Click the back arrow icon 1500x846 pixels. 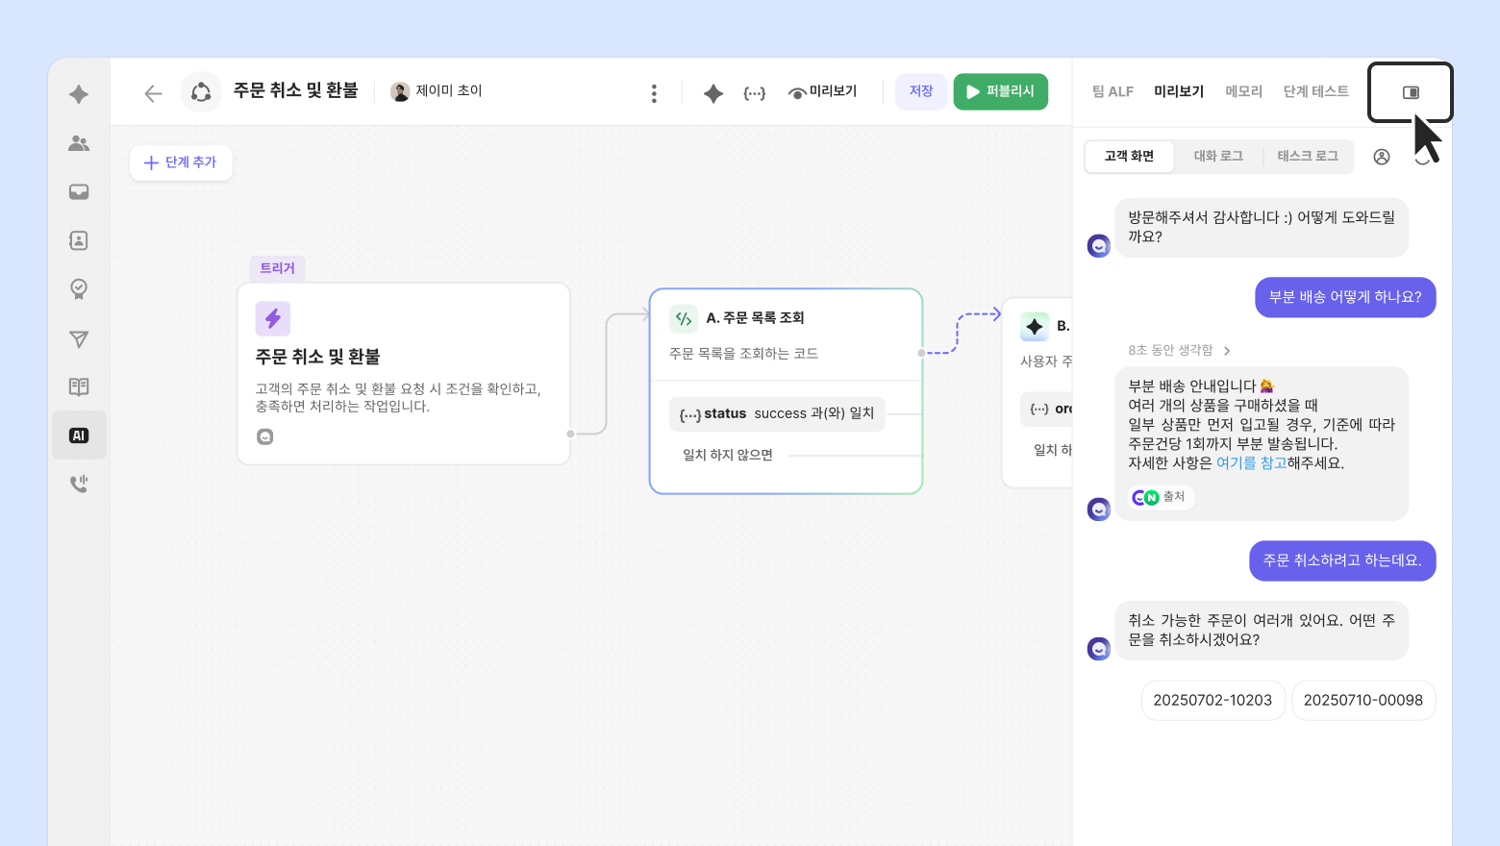pos(153,93)
